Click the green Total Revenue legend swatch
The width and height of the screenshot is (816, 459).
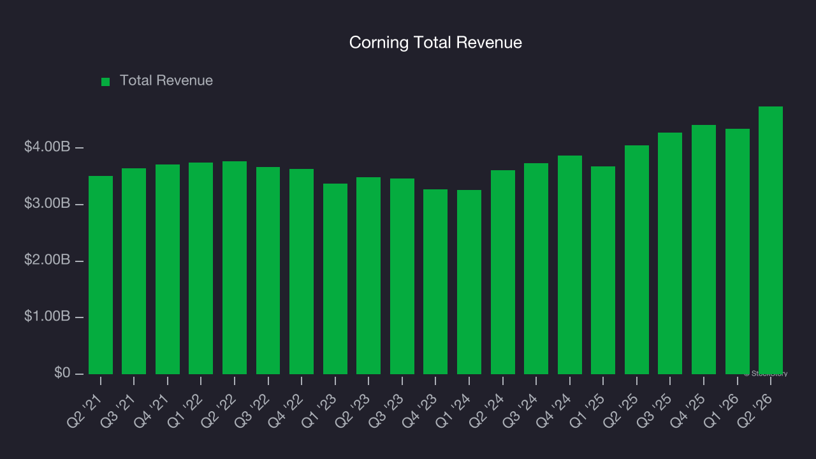(x=106, y=82)
